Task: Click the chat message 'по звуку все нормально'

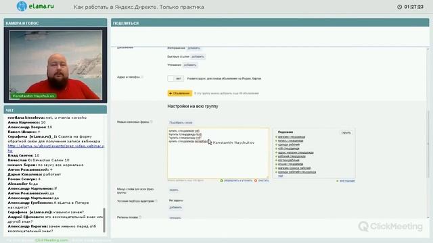Action: [60, 165]
